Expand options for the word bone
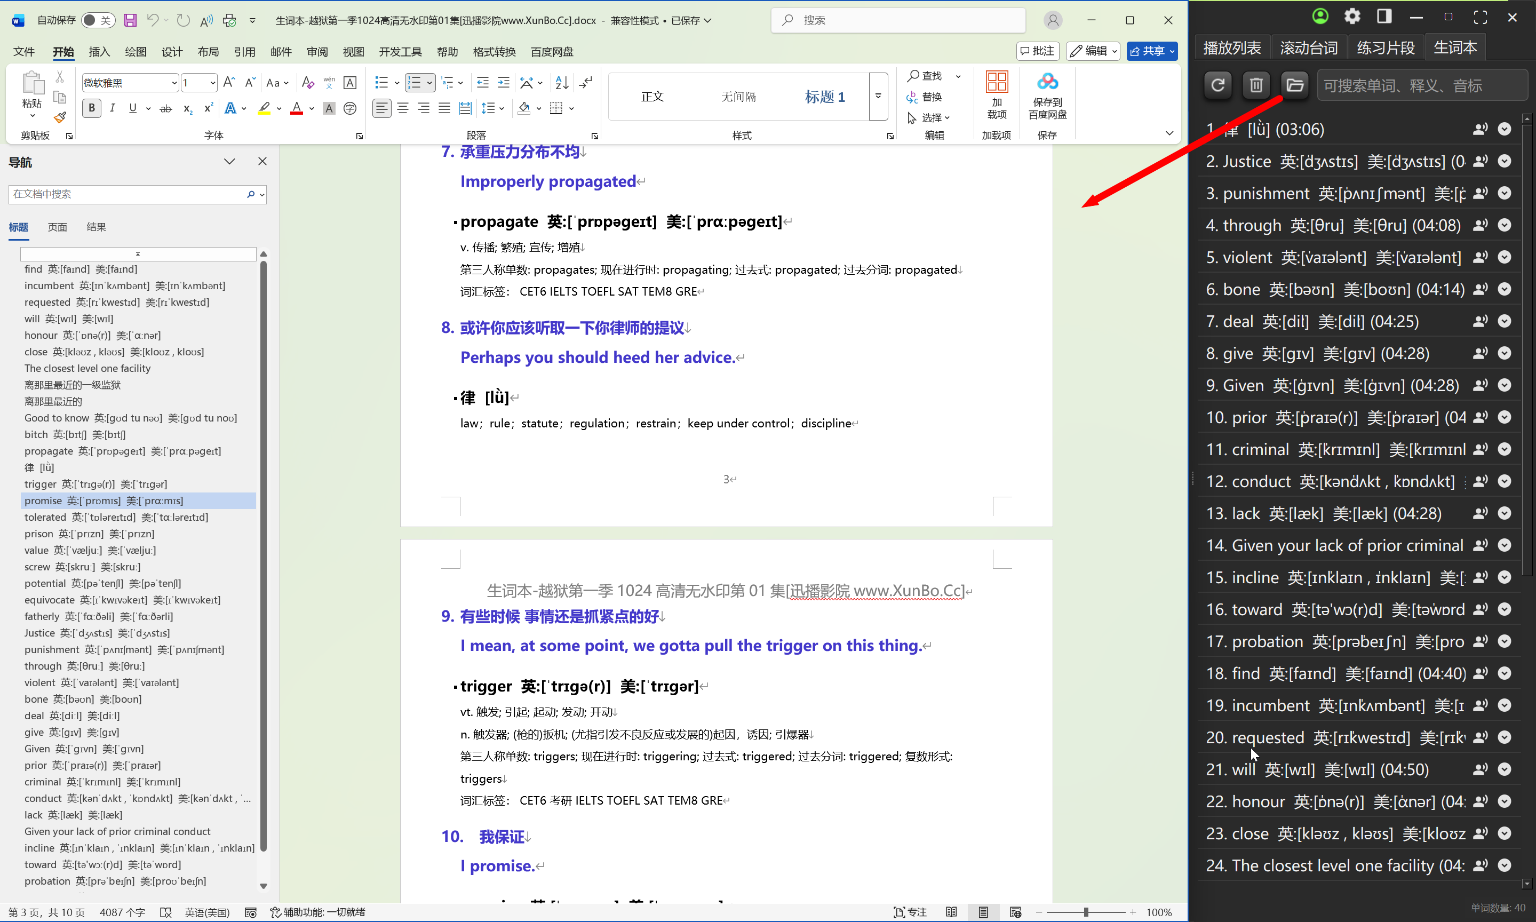Viewport: 1536px width, 922px height. click(1505, 289)
